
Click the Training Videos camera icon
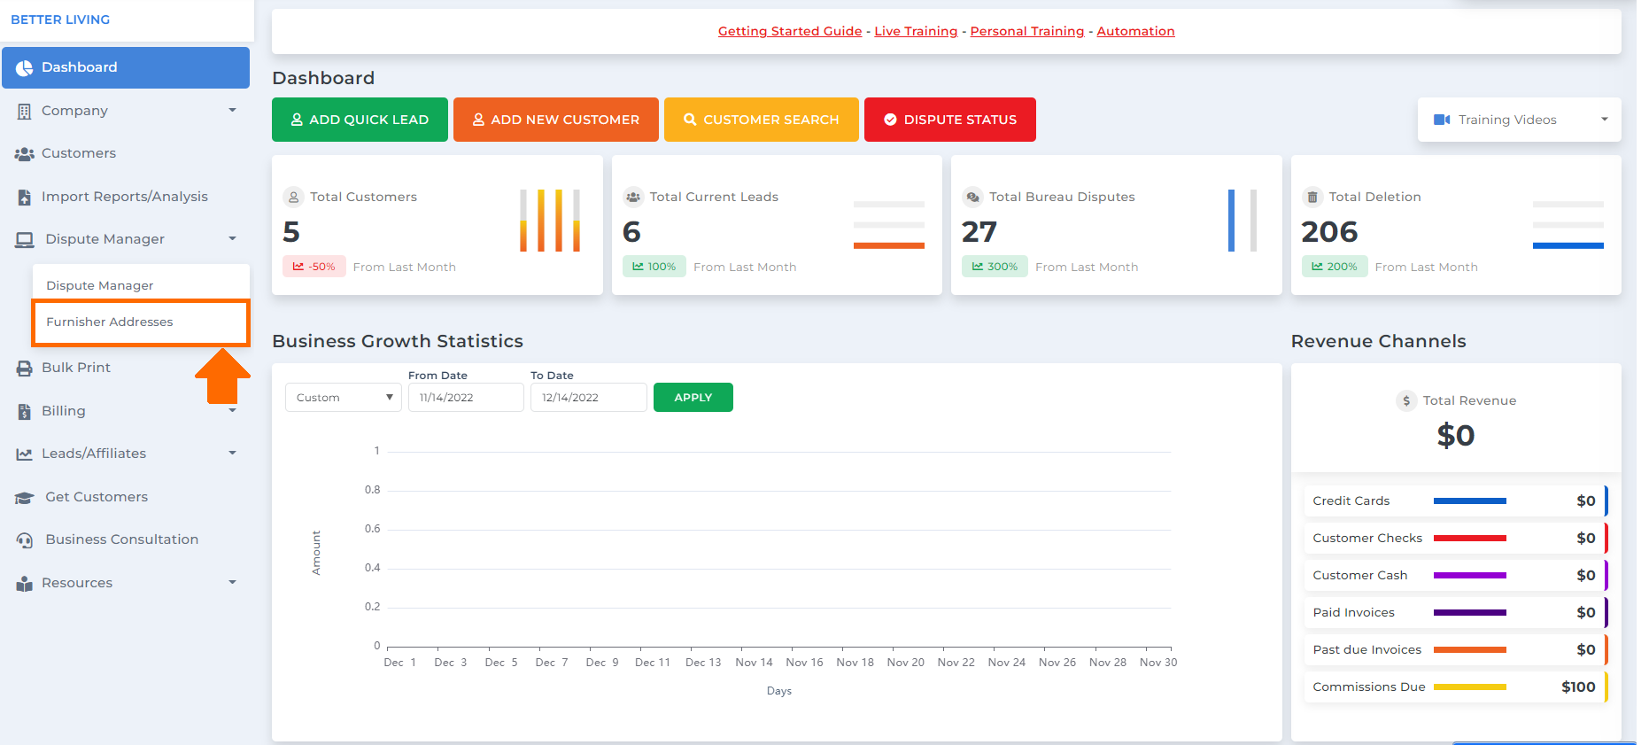click(x=1442, y=120)
